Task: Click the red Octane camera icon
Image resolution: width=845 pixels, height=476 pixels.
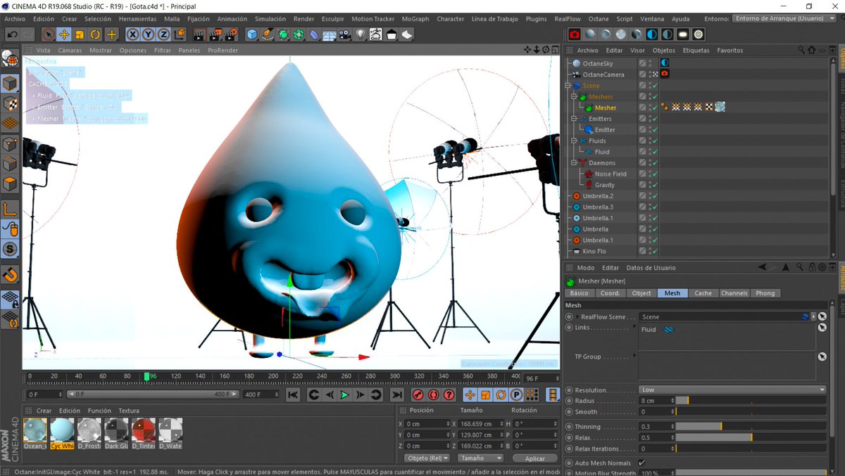Action: (575, 34)
